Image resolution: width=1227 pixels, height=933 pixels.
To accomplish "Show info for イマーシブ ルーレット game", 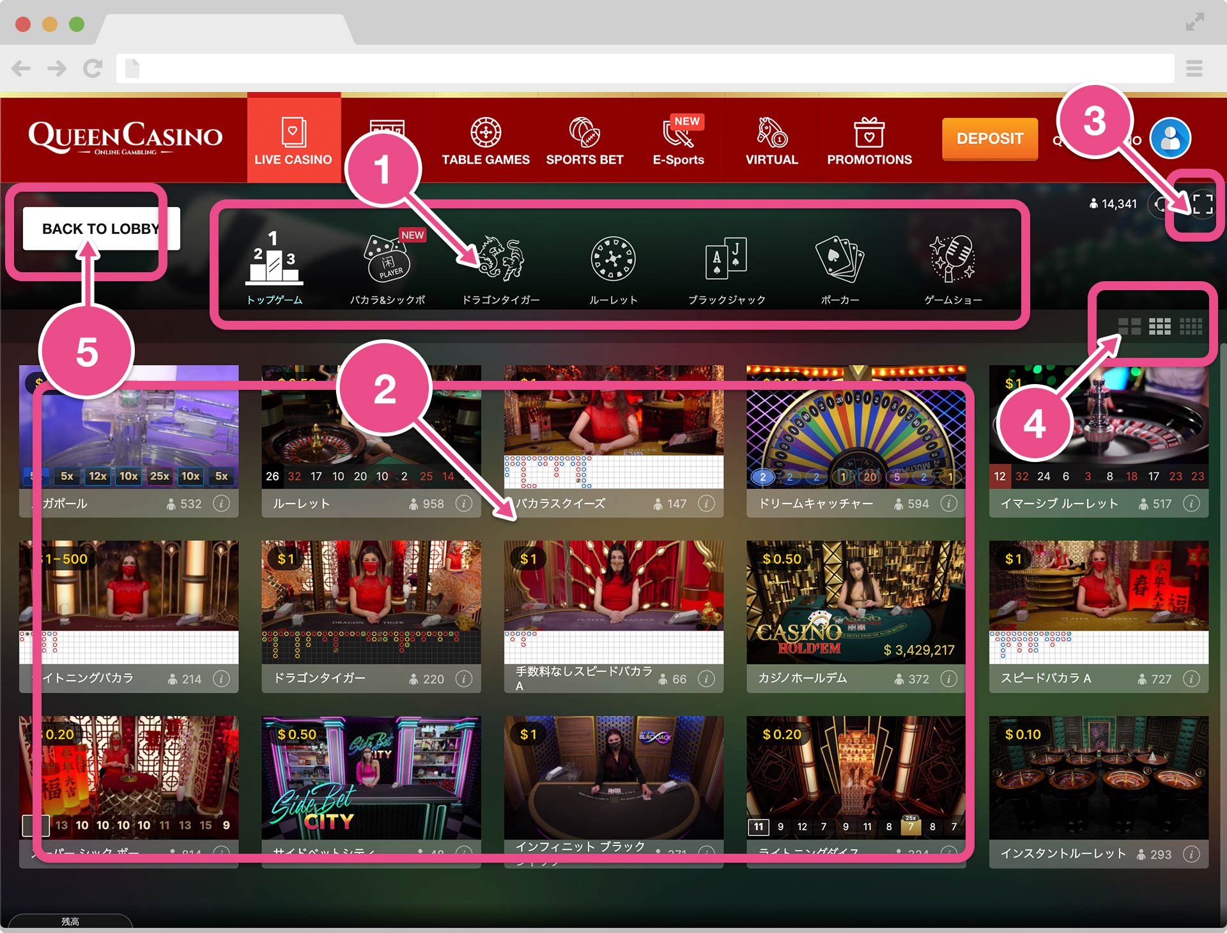I will [x=1191, y=504].
